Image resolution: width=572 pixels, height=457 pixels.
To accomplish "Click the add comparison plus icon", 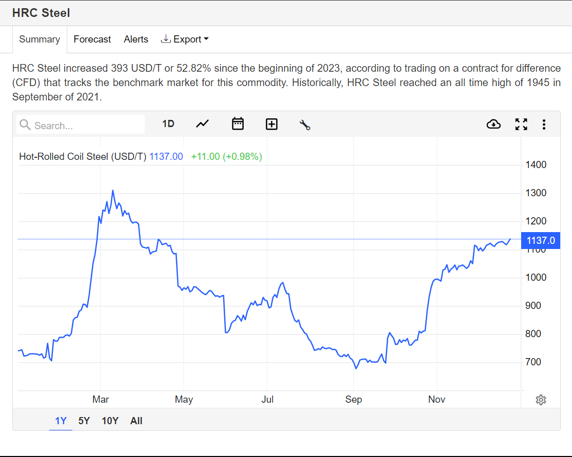I will pos(271,124).
